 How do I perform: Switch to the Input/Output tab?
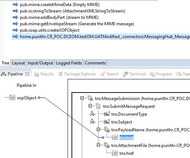point(40,63)
